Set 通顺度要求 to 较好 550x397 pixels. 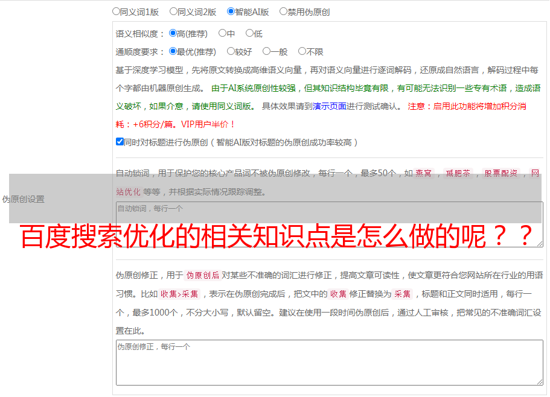pos(231,51)
